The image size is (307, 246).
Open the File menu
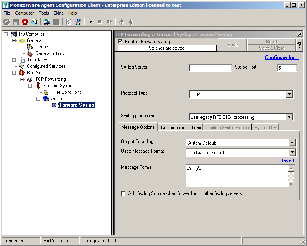[7, 13]
